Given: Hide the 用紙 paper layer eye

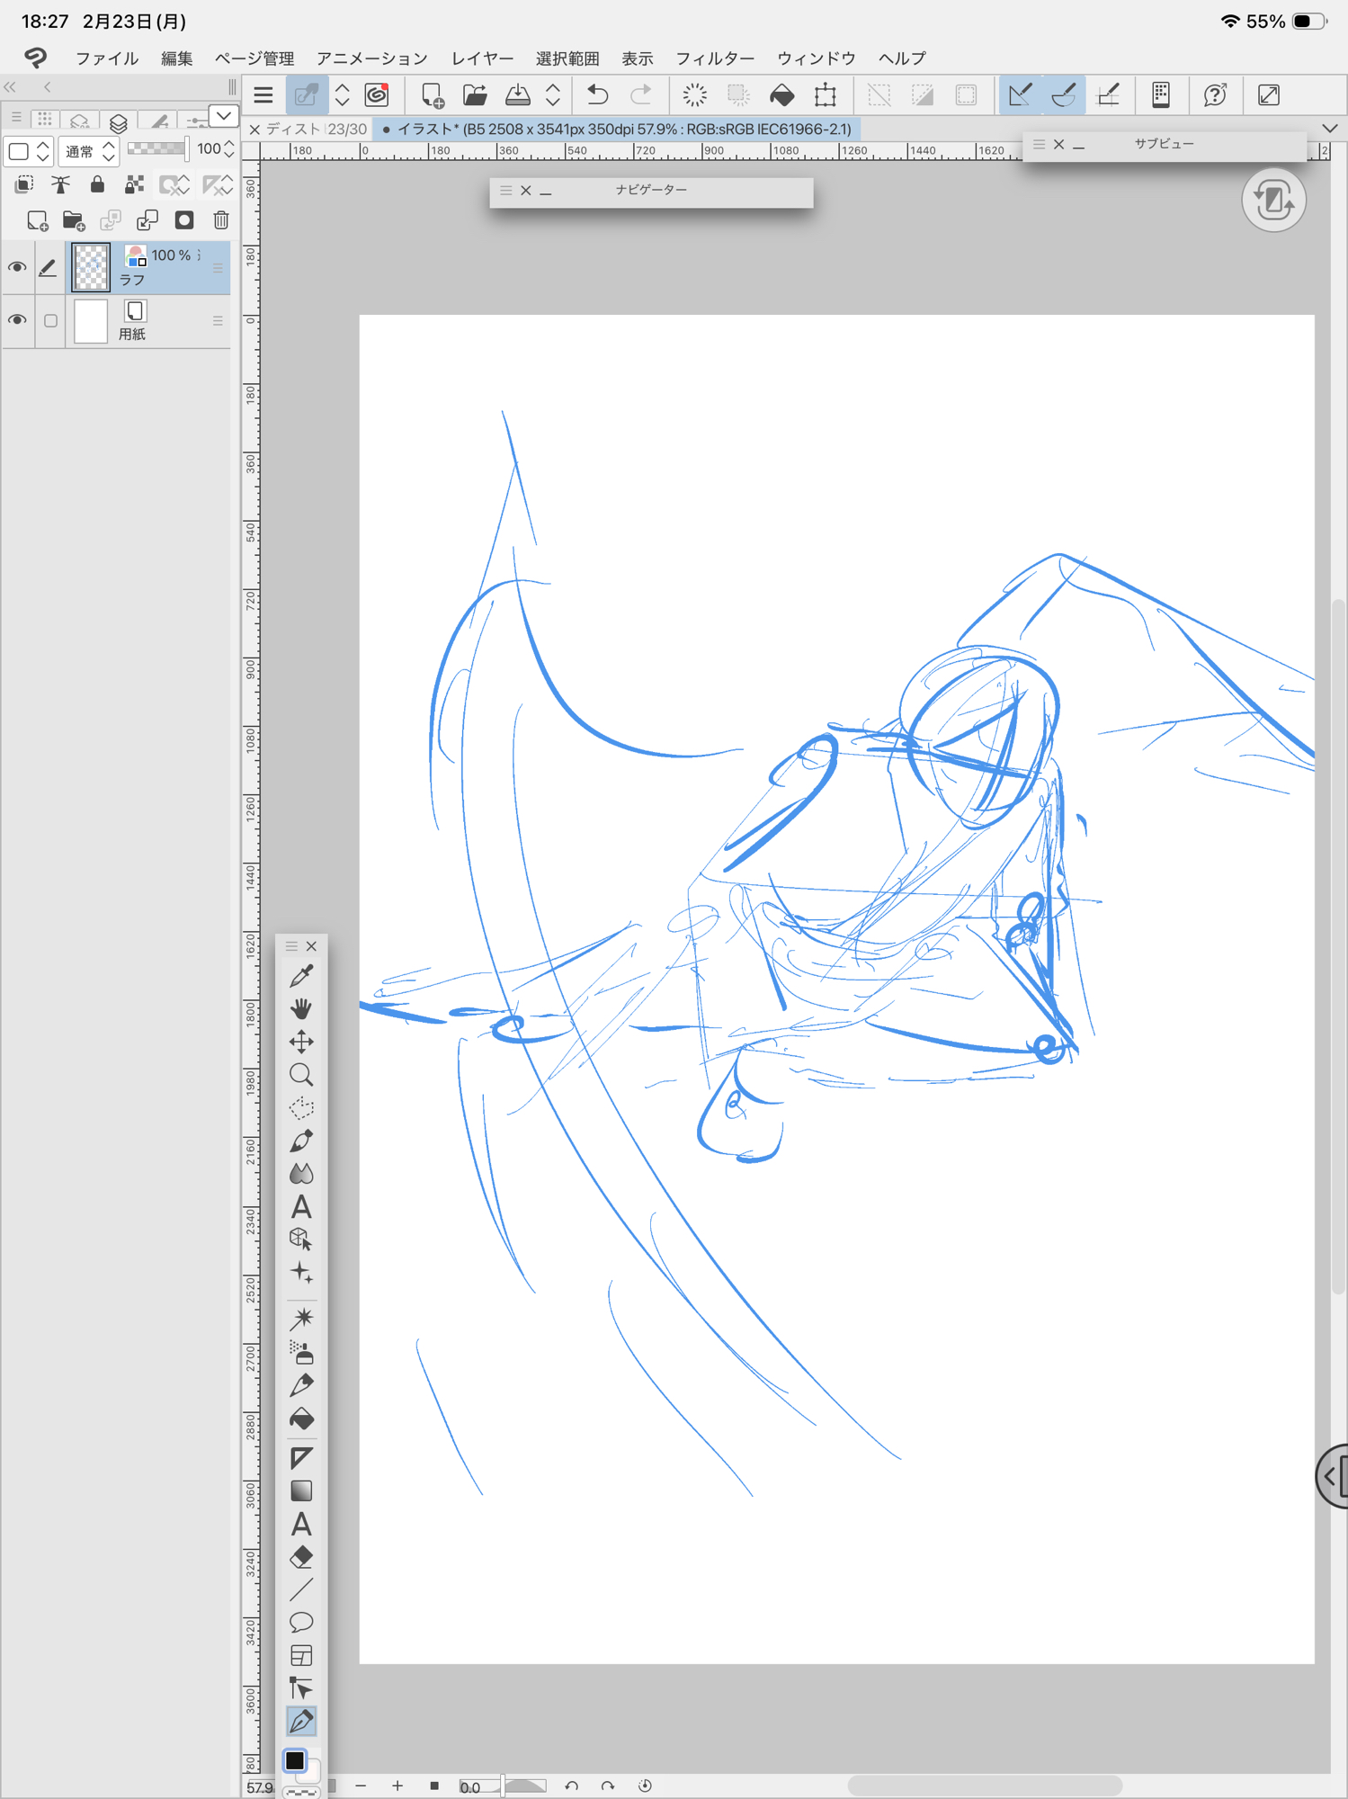Looking at the screenshot, I should pyautogui.click(x=17, y=320).
